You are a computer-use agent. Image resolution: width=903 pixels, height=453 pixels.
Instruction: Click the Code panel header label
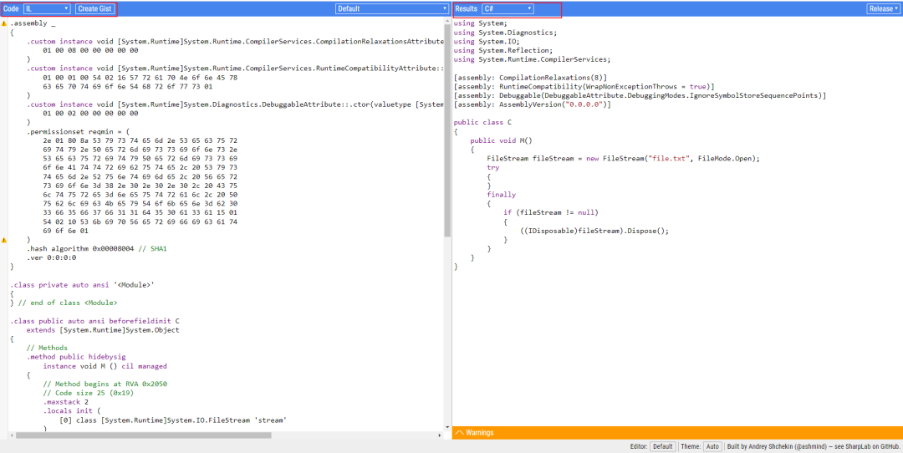11,8
